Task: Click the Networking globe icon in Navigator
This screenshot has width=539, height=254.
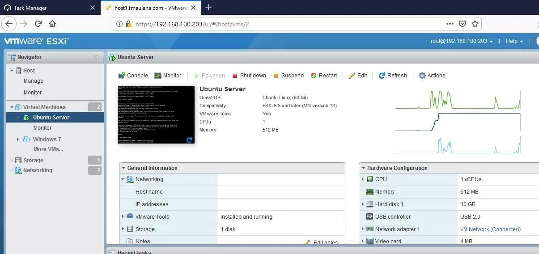Action: click(18, 170)
